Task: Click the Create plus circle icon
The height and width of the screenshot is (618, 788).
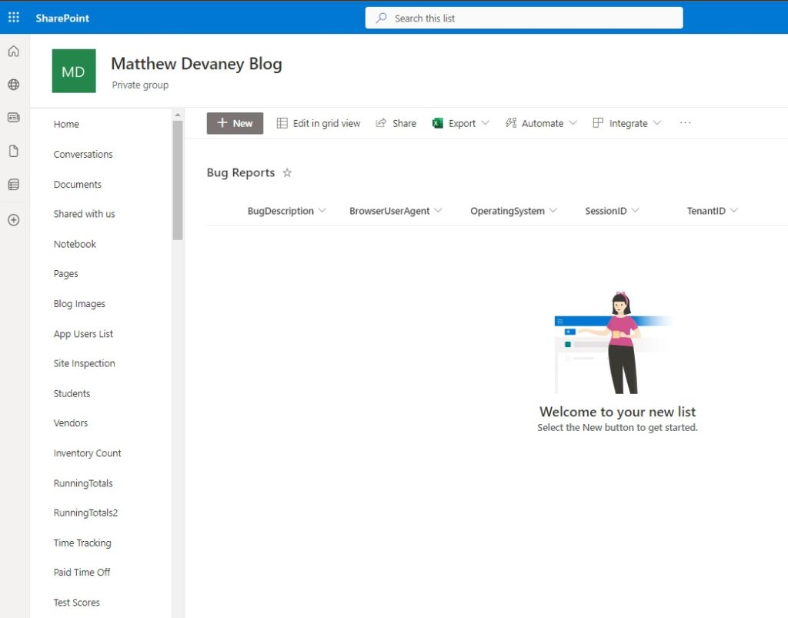Action: coord(14,220)
